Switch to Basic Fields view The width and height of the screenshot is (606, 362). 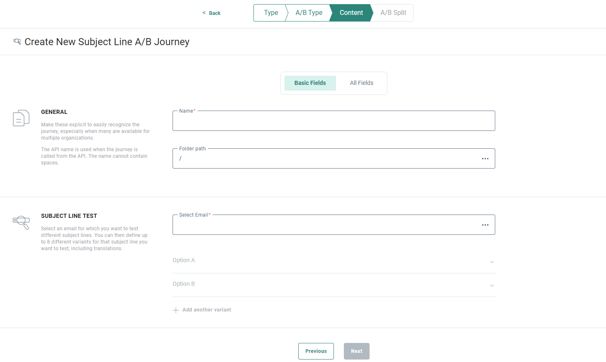tap(310, 83)
